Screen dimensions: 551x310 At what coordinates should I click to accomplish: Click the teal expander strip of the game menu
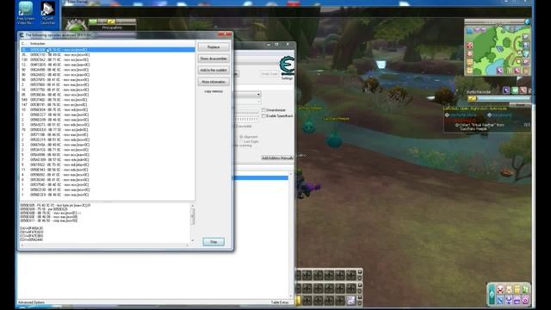(492, 294)
